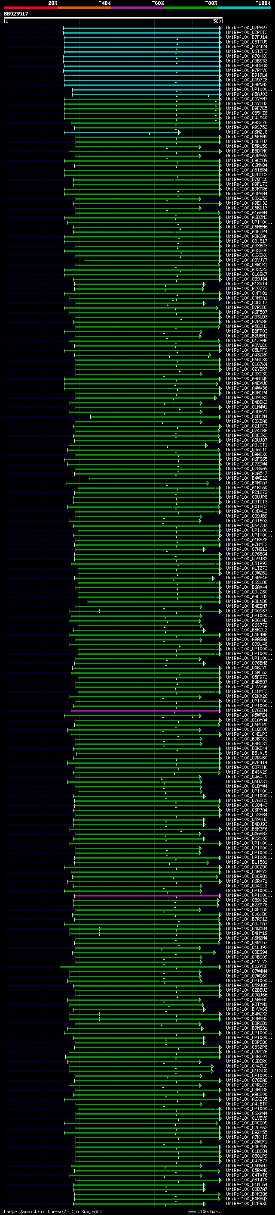Open hit UniRef100_Q2PET3
Image resolution: width=275 pixels, height=1215 pixels.
click(246, 33)
